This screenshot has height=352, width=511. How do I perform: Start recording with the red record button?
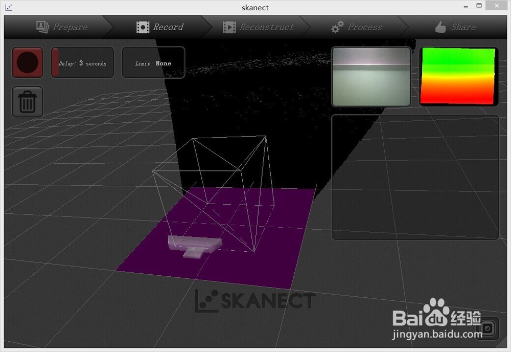pos(28,62)
